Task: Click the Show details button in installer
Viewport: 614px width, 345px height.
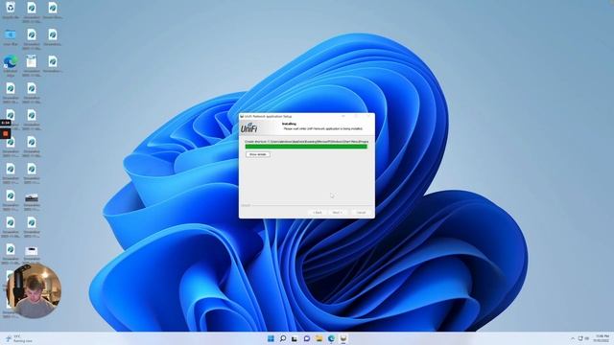Action: click(x=258, y=154)
